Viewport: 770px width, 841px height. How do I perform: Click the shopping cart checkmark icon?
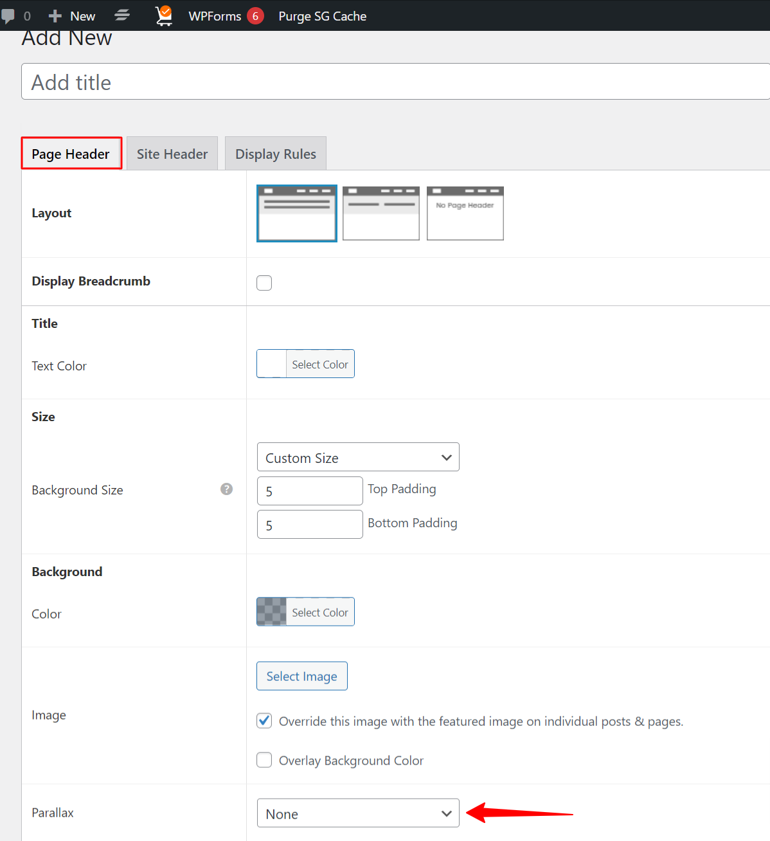point(164,15)
